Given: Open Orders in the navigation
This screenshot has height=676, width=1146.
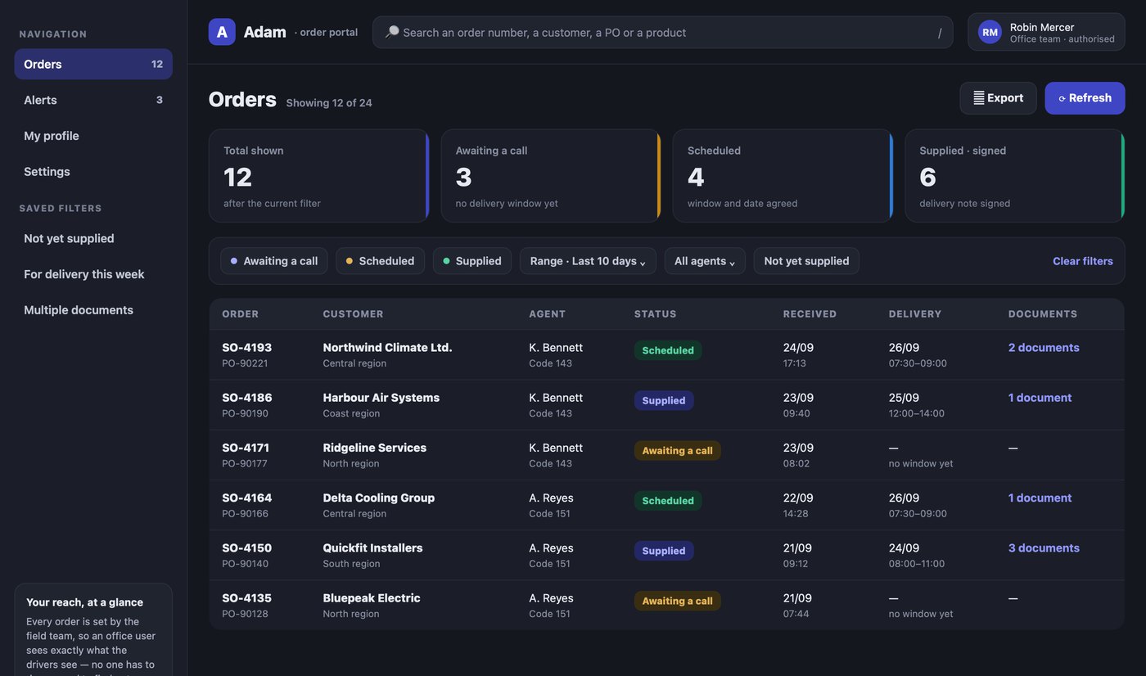Looking at the screenshot, I should 93,64.
